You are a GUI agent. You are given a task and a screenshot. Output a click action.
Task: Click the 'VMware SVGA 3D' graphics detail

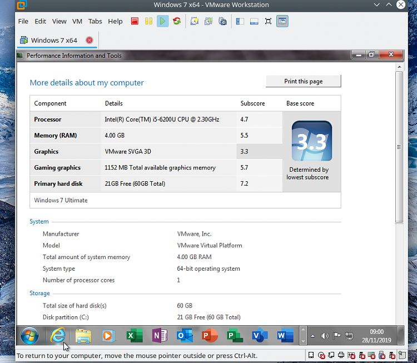(x=128, y=152)
